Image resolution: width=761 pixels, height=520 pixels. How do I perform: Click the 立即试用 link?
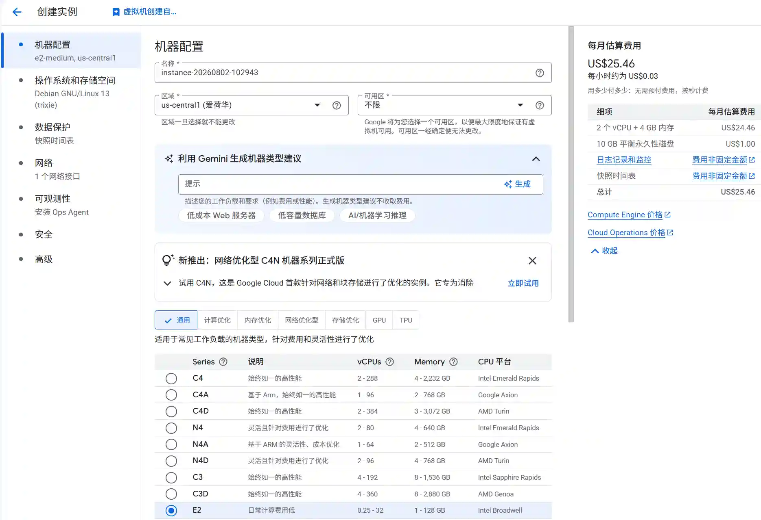[x=523, y=283]
